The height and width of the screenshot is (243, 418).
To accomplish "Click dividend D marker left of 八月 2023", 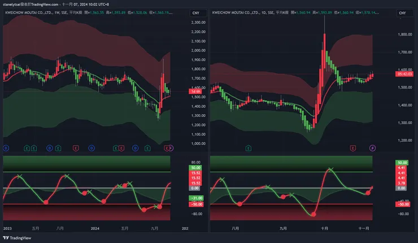I will coord(49,148).
